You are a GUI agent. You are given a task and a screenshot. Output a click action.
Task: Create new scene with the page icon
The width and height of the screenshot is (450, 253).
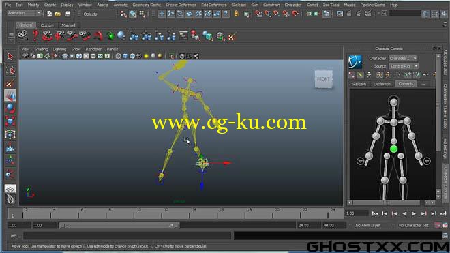(49, 14)
